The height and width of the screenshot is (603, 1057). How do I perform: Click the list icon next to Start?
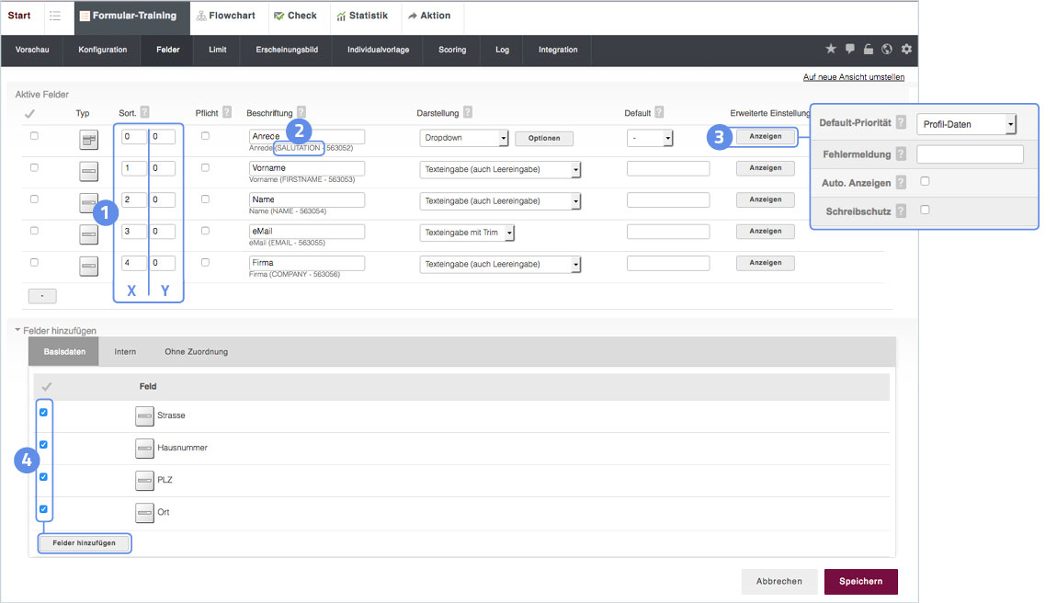(55, 17)
